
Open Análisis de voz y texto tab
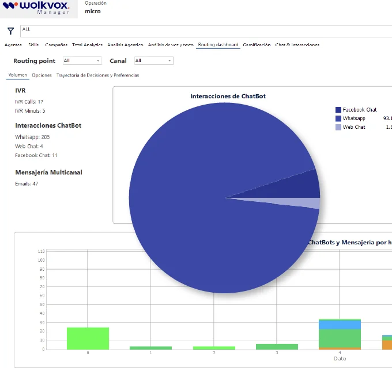[171, 45]
